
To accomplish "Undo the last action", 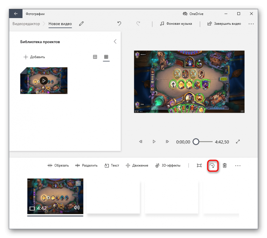I will coord(119,23).
